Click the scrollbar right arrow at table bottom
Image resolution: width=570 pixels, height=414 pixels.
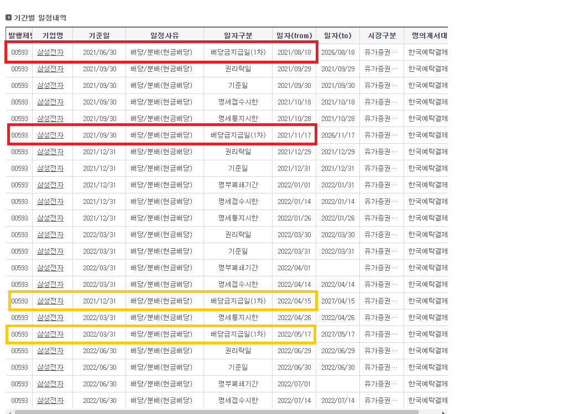443,412
